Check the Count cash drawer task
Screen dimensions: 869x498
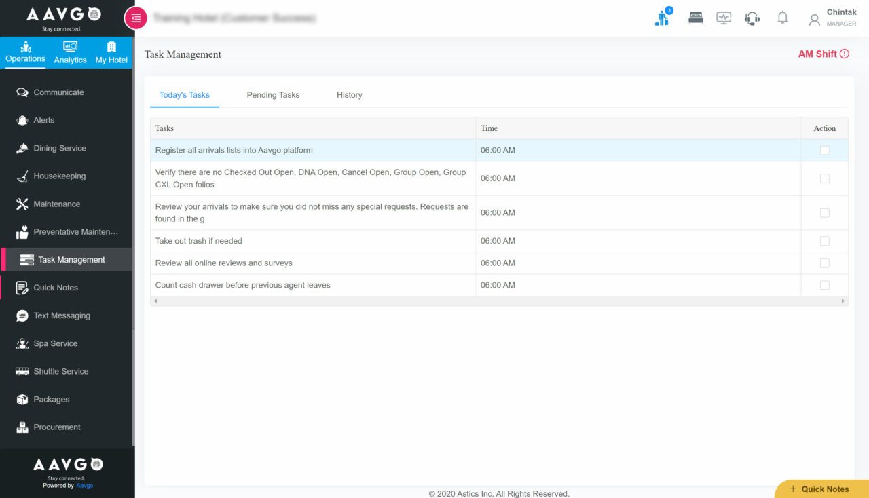825,285
